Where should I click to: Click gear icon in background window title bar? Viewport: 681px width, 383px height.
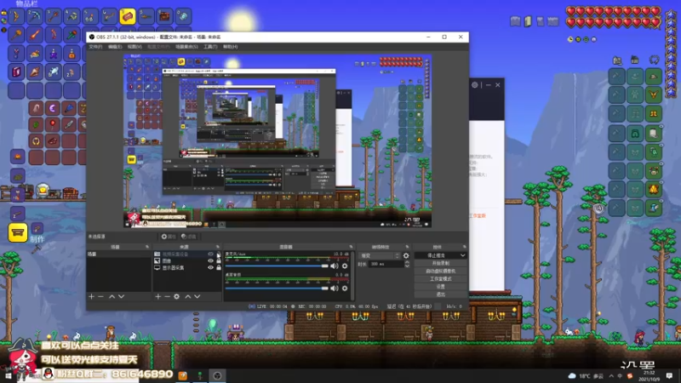[475, 85]
